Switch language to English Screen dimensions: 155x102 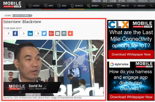pyautogui.click(x=96, y=1)
